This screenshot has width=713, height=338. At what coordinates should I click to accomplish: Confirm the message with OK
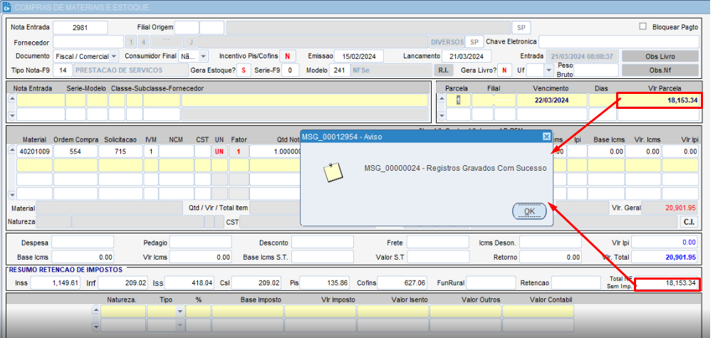pyautogui.click(x=529, y=211)
